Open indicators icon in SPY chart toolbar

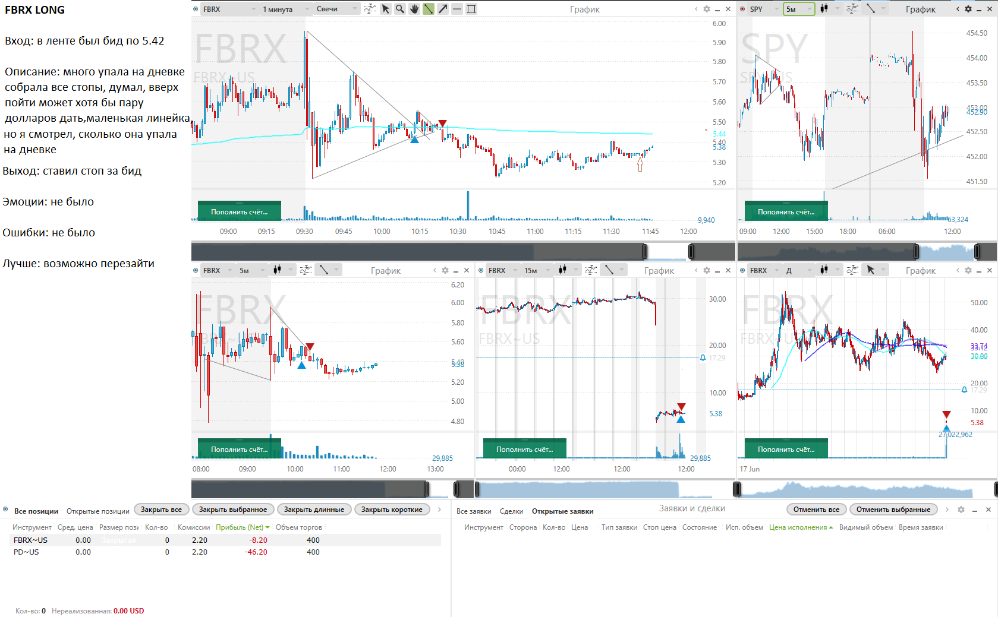click(852, 9)
